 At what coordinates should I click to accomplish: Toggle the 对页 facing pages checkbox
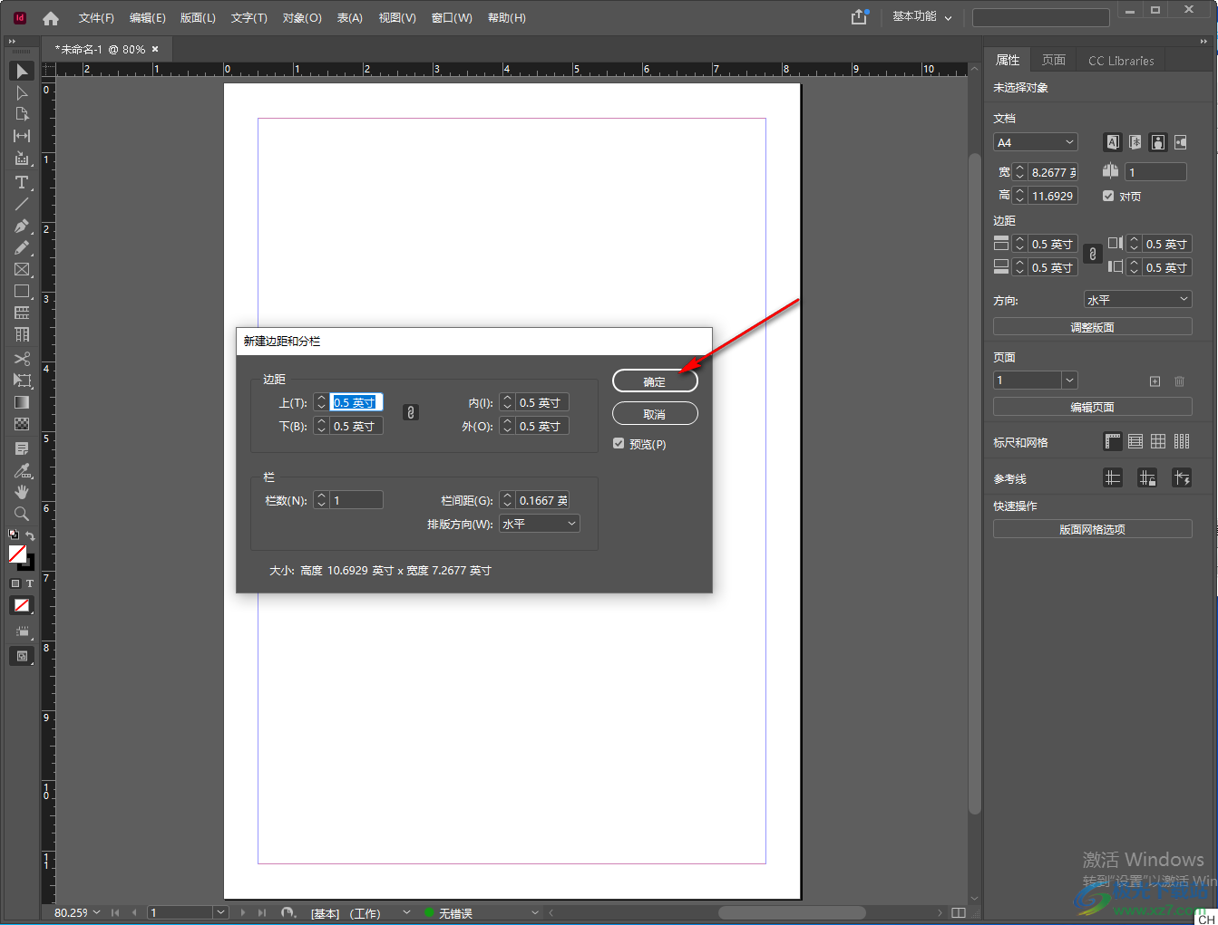(1108, 196)
